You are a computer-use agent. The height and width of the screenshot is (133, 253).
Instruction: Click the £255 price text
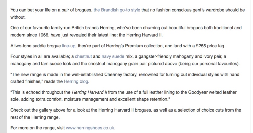click(201, 46)
